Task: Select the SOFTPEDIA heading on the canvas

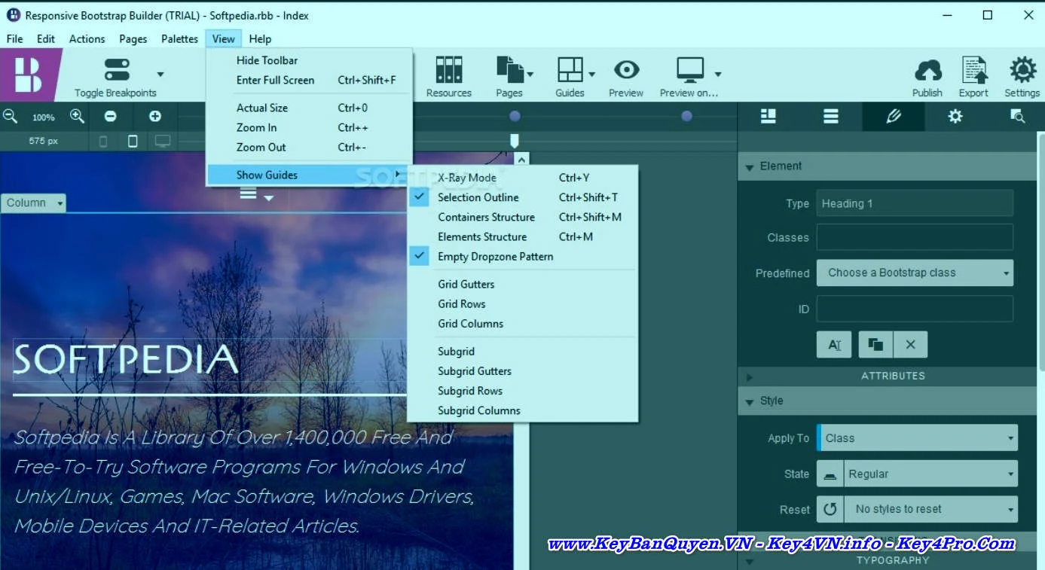Action: click(x=126, y=359)
